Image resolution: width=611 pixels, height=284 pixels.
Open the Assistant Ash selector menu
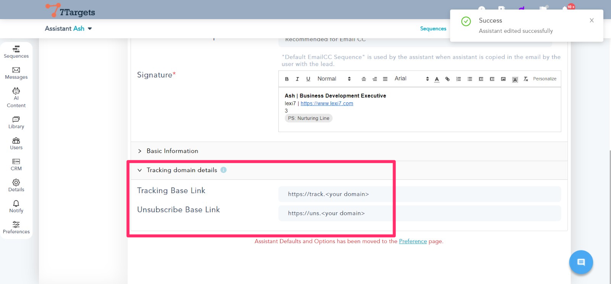pyautogui.click(x=68, y=29)
